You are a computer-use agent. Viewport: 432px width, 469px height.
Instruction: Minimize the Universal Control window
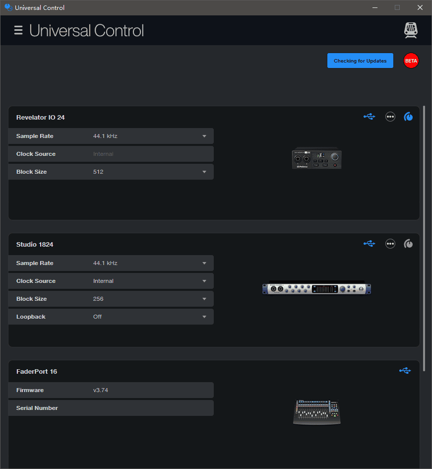click(x=375, y=7)
